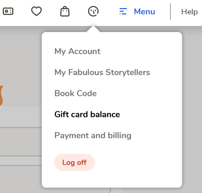Click the narrow light gray strip near Log off
This screenshot has height=193, width=202.
pyautogui.click(x=21, y=161)
